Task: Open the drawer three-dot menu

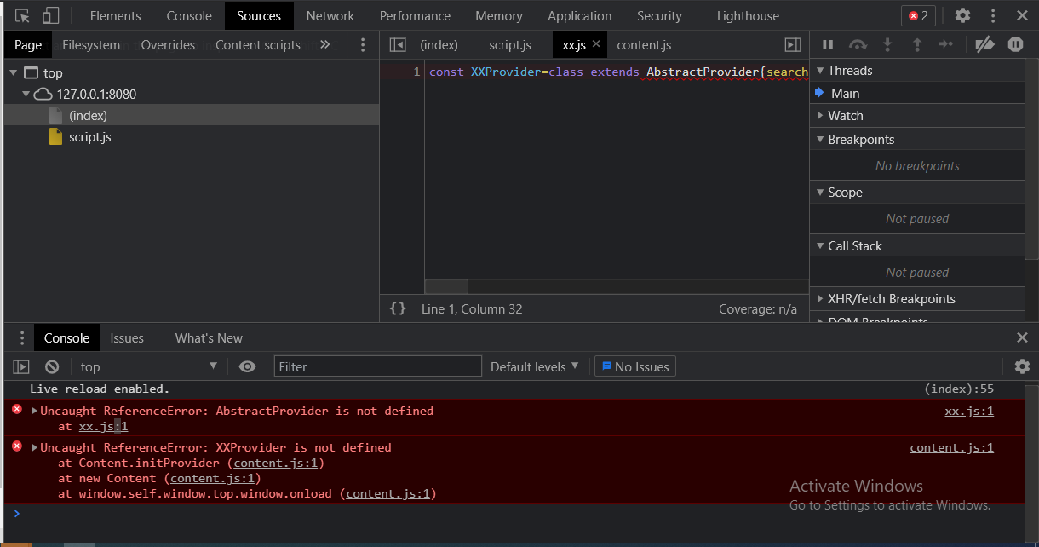Action: (x=22, y=338)
